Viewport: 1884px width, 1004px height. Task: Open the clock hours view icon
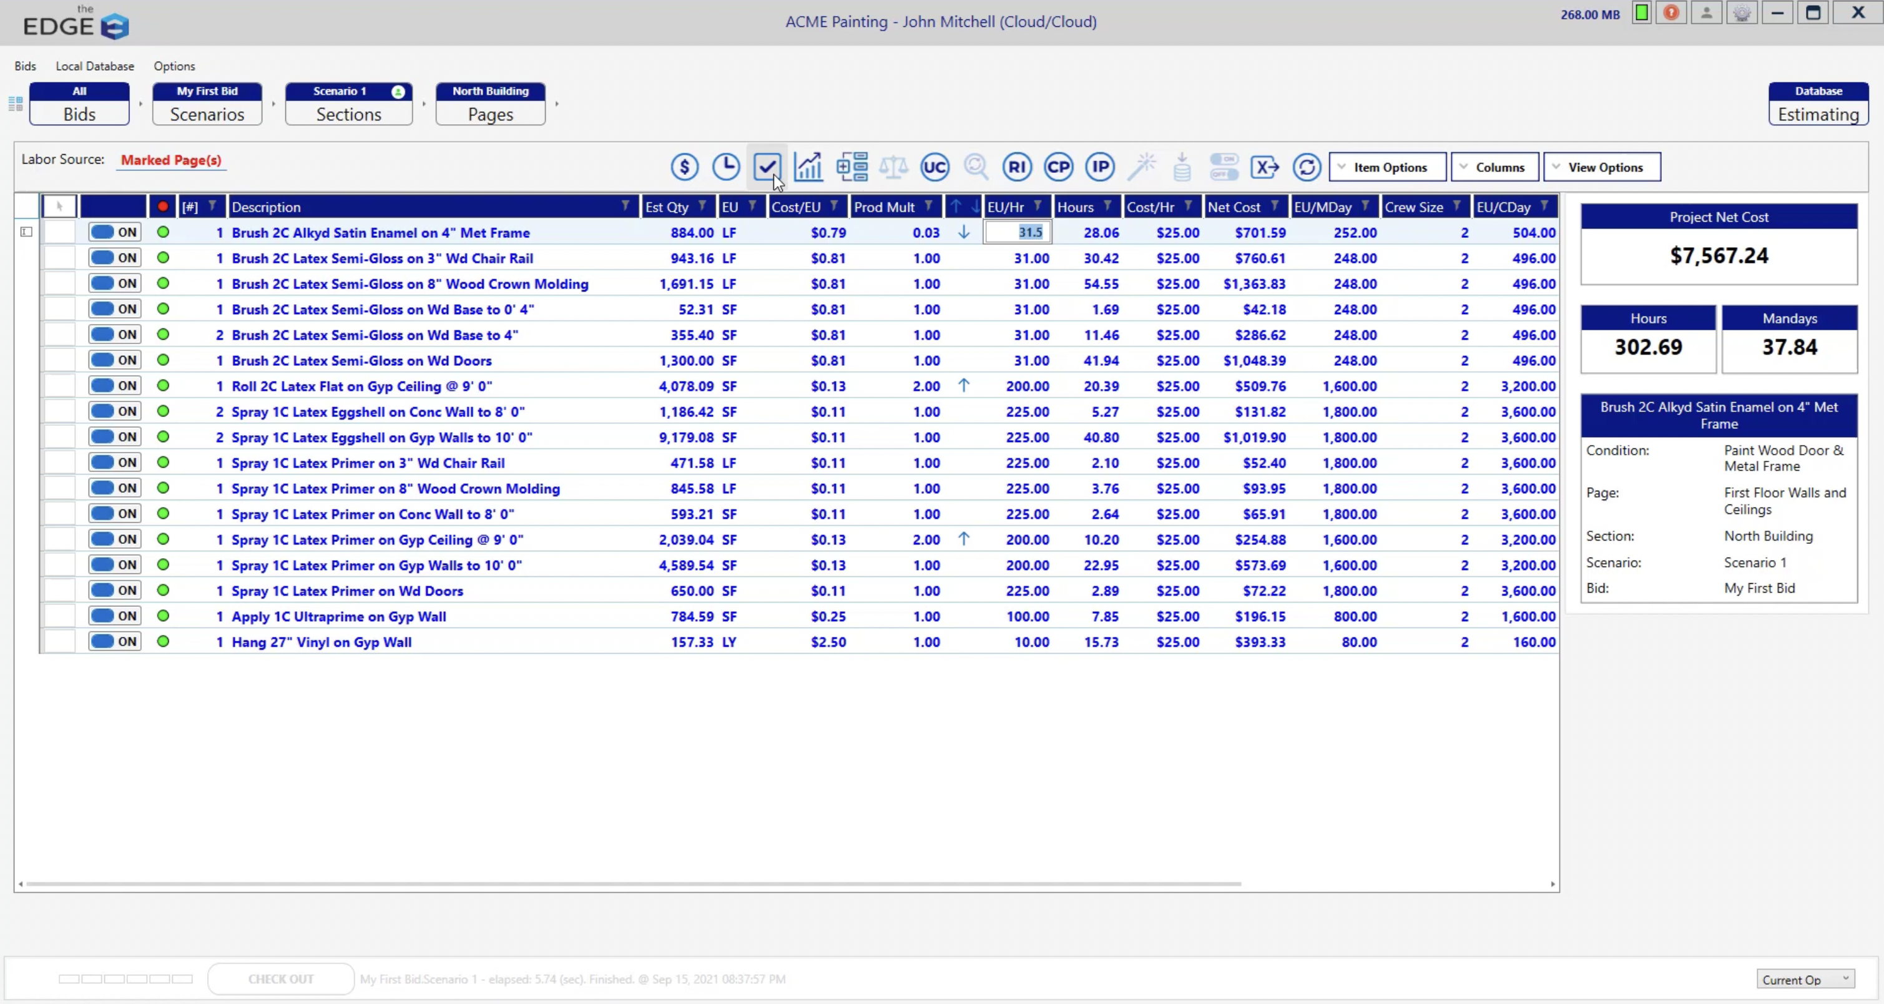point(725,167)
